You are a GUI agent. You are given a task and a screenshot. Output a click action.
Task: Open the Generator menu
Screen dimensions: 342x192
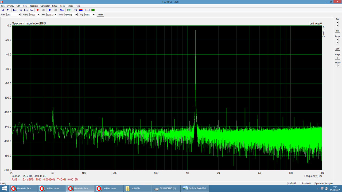coord(45,6)
